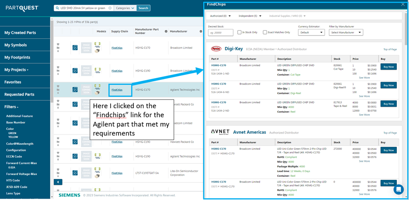This screenshot has width=409, height=200.
Task: Open 3D model icon for Broadcom HSMG-C170
Action: point(97,52)
